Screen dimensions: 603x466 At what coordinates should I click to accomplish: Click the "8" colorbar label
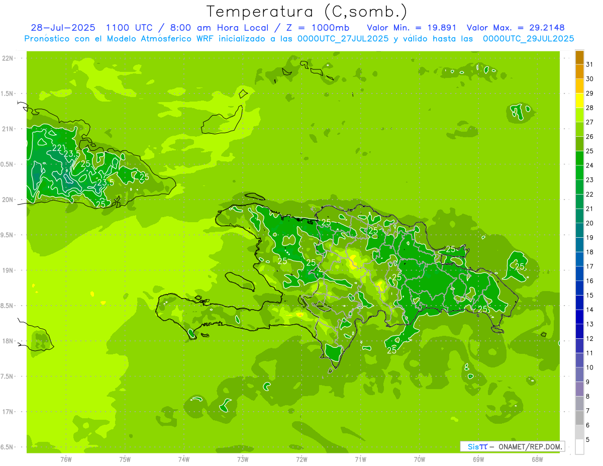587,397
